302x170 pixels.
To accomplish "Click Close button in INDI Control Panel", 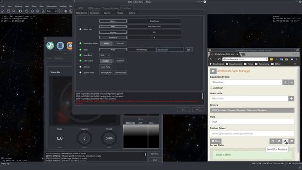I will click(198, 110).
